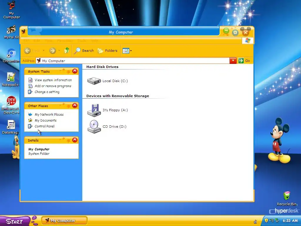Click View system information link

click(53, 80)
